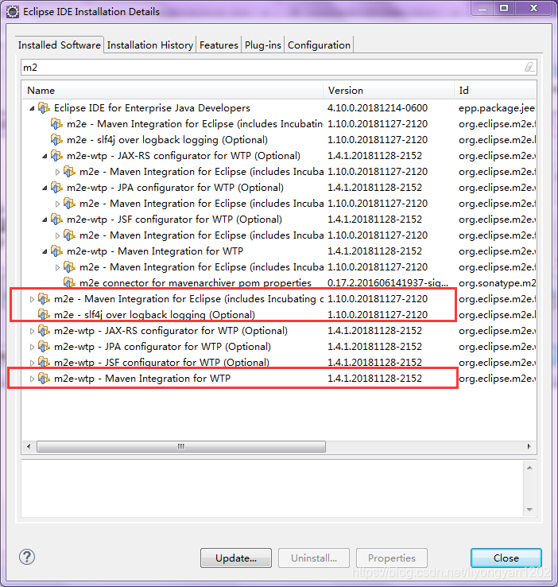The height and width of the screenshot is (587, 558).
Task: Open the Configuration tab
Action: (319, 45)
